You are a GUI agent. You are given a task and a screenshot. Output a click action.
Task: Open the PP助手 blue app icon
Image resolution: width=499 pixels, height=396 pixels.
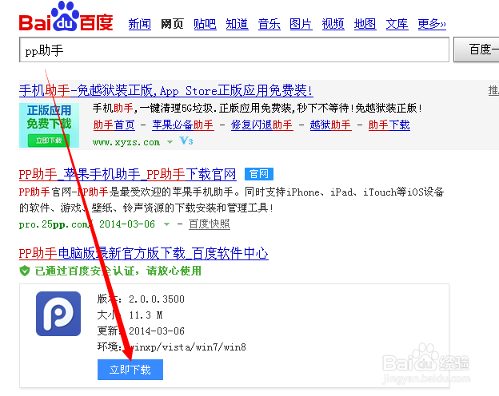coord(58,314)
